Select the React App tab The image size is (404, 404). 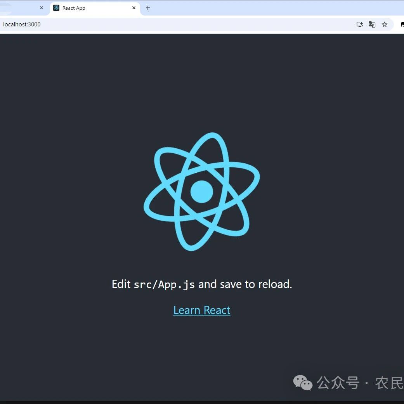(95, 8)
